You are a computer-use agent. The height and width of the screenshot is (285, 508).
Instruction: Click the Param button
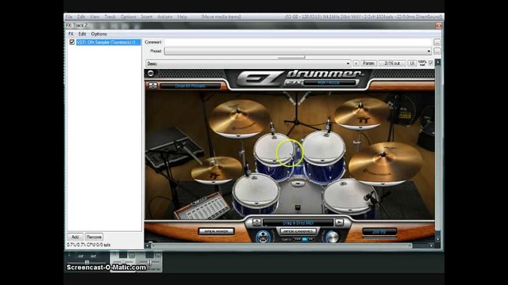coord(368,63)
